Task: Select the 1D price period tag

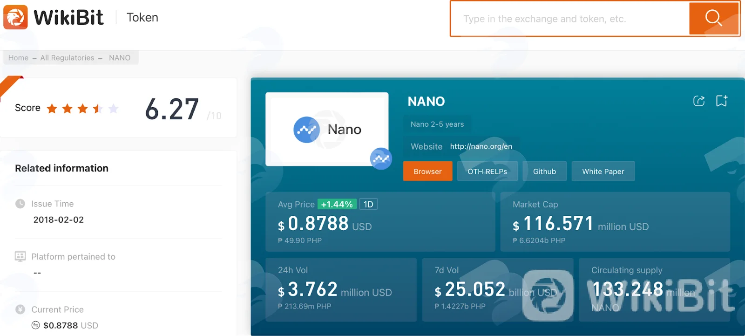Action: coord(368,204)
